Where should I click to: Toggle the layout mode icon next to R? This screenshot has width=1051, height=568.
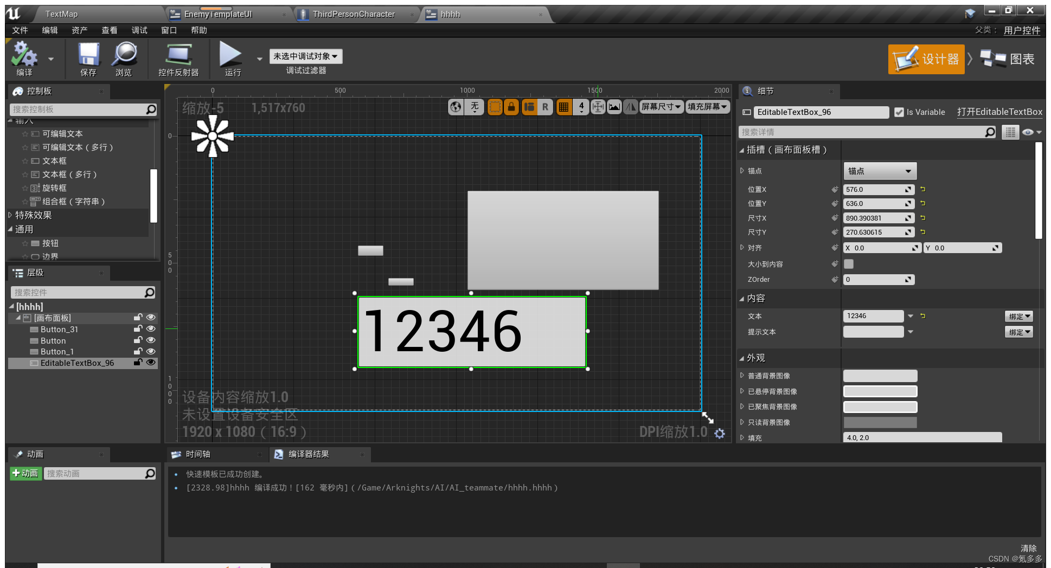[x=529, y=107]
